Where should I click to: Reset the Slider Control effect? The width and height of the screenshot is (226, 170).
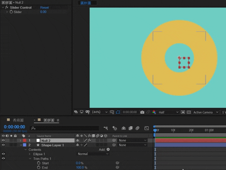44,8
